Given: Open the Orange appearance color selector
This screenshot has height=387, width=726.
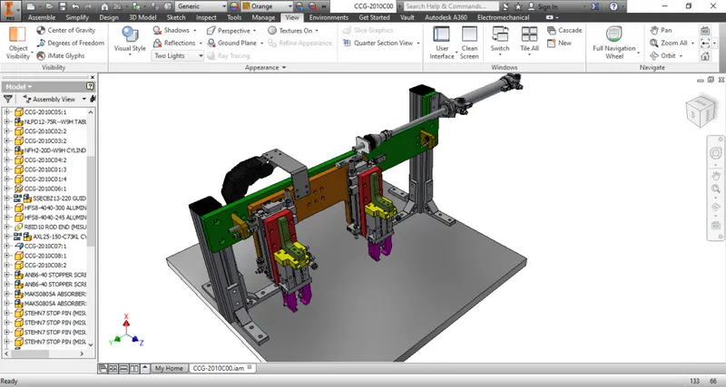Looking at the screenshot, I should tap(267, 6).
